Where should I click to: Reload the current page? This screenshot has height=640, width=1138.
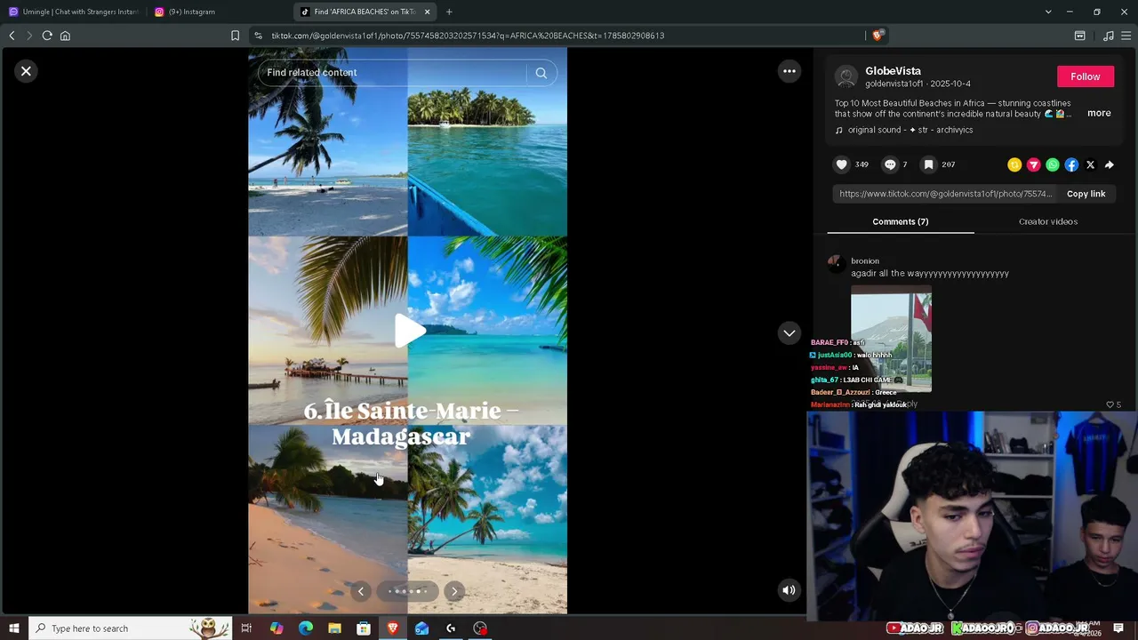coord(47,36)
